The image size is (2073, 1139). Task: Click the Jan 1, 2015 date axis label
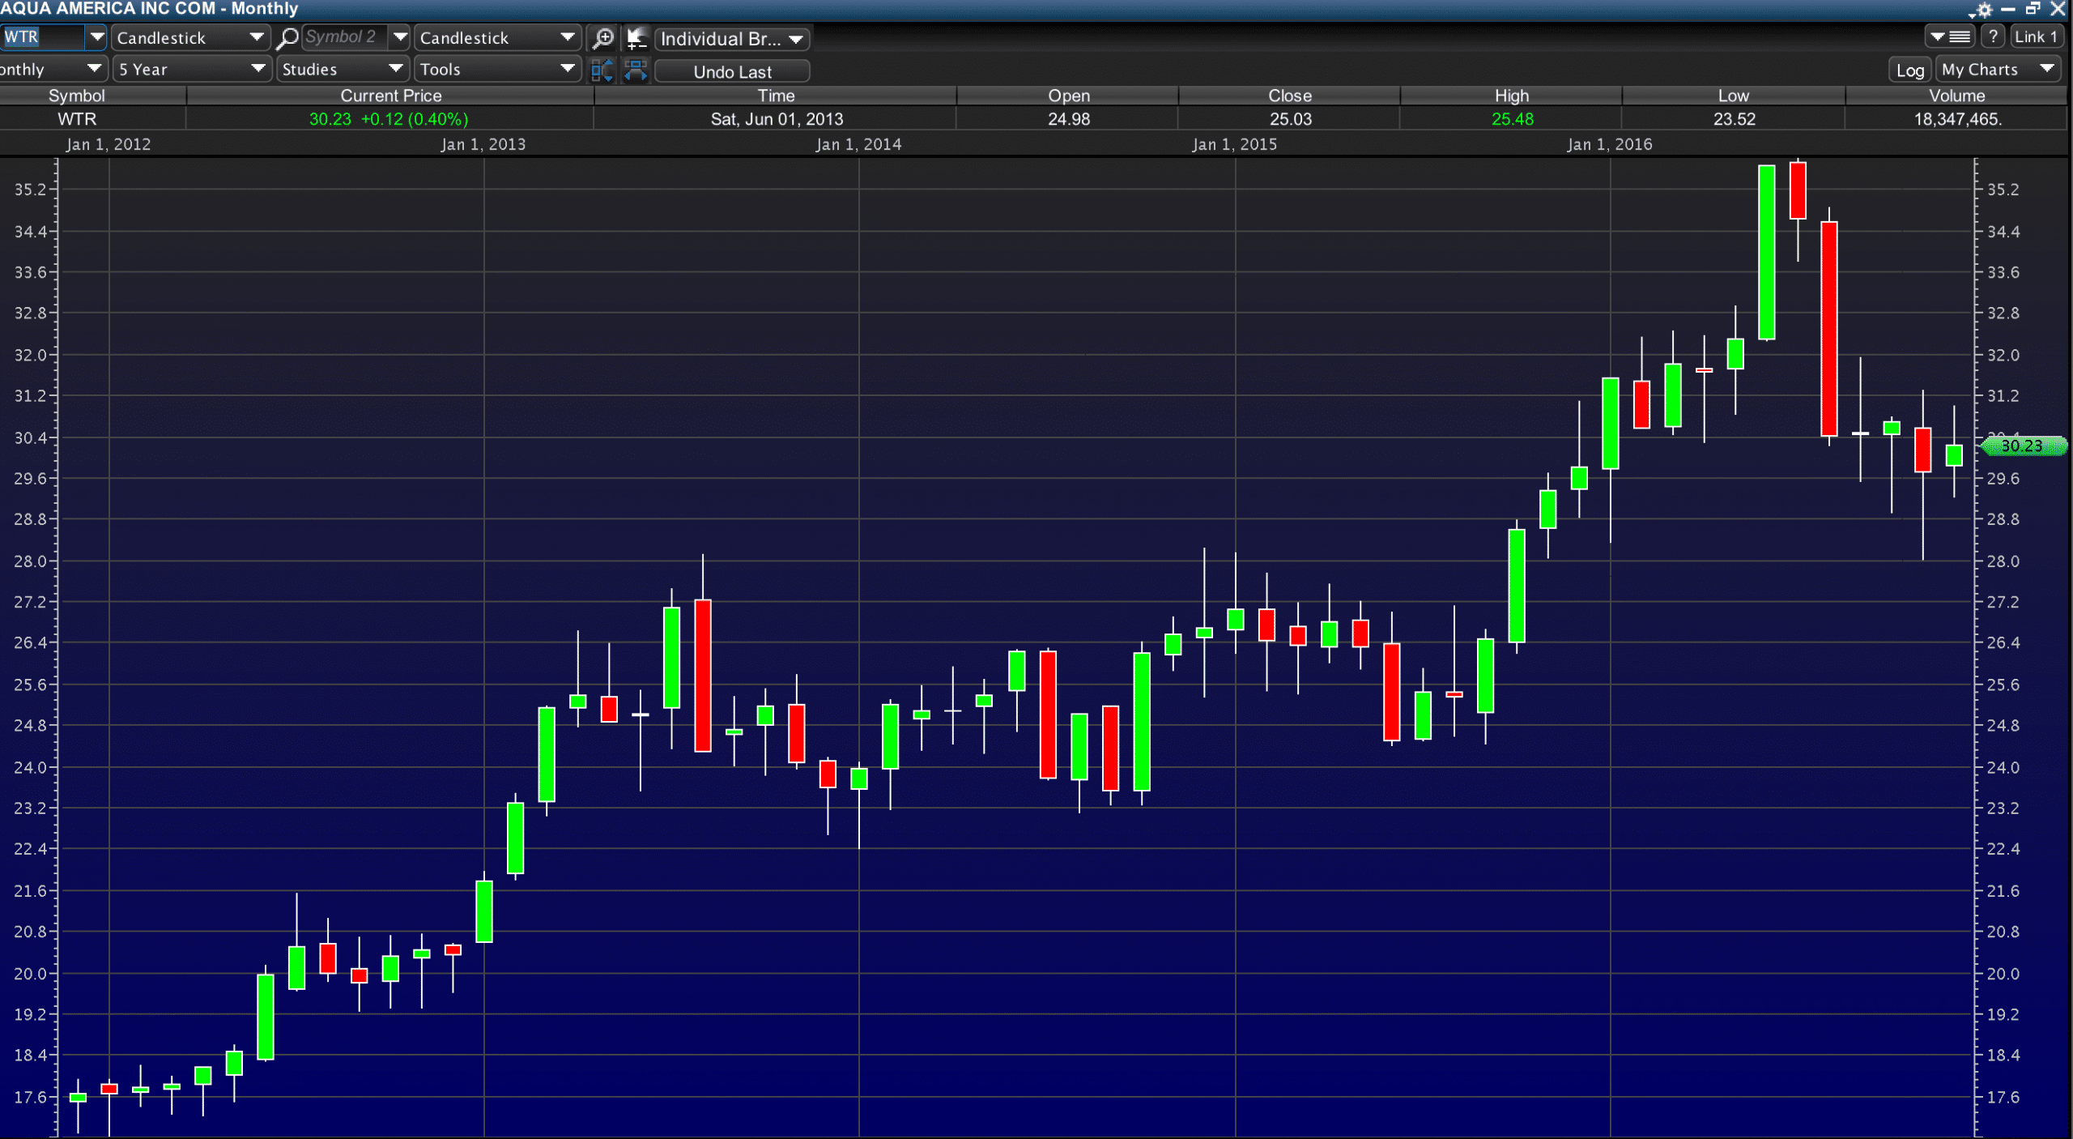1234,144
